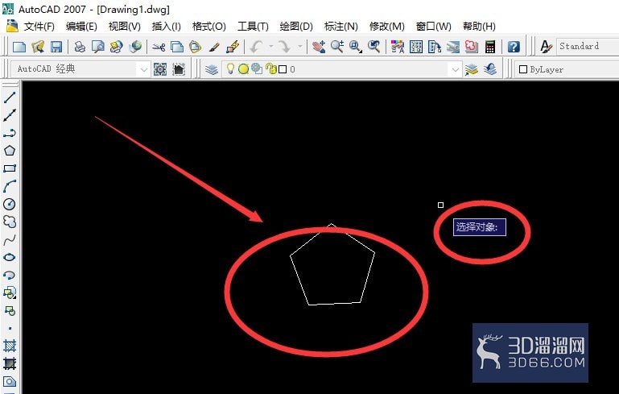This screenshot has width=619, height=394.
Task: Open the Sheet Set Manager icon
Action: coord(453,47)
